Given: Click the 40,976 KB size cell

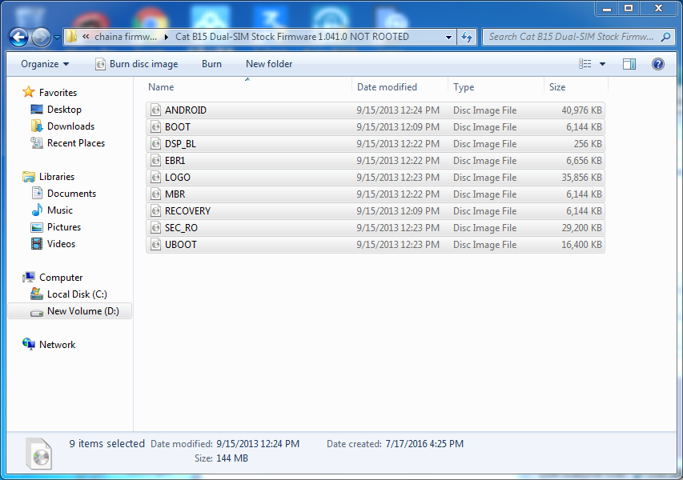Looking at the screenshot, I should [x=581, y=110].
